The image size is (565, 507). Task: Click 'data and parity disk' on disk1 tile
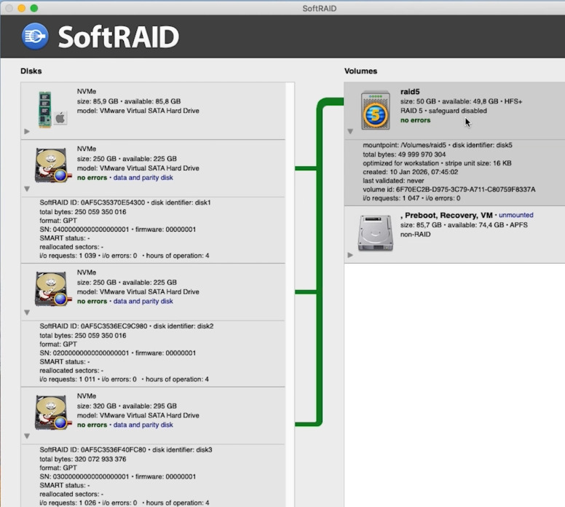143,178
